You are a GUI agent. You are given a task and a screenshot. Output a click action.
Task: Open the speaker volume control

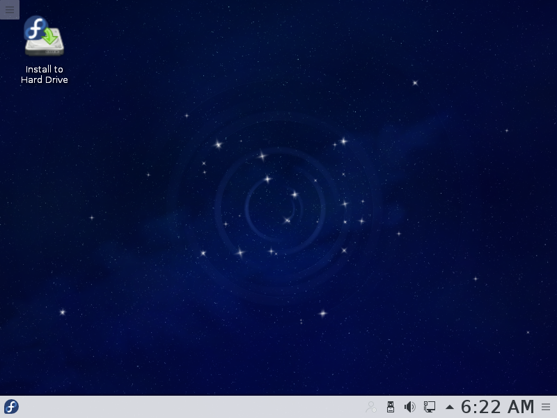click(410, 407)
